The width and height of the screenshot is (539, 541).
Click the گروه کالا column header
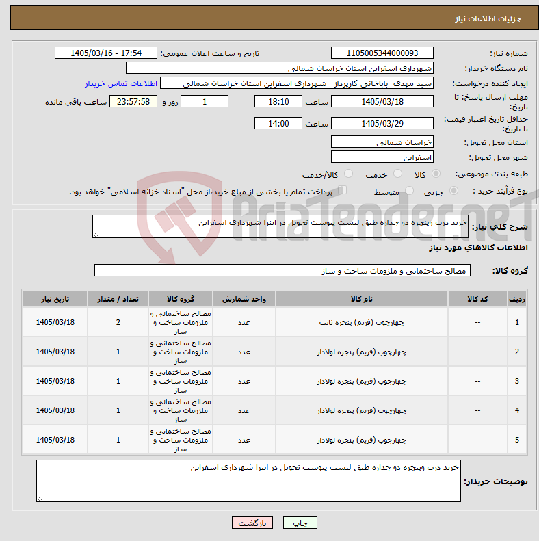[x=181, y=299]
